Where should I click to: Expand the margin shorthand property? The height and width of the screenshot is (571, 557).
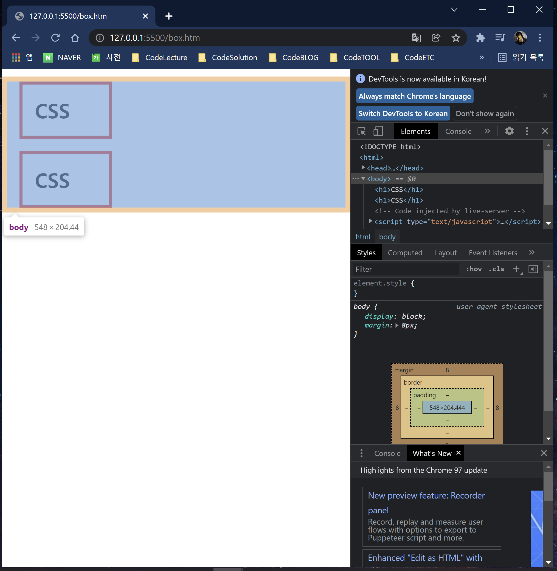tap(397, 325)
